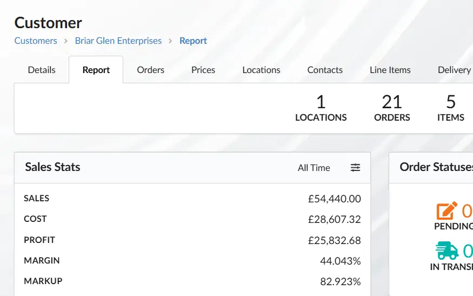This screenshot has height=296, width=473.
Task: Go to the Locations tab
Action: click(261, 70)
